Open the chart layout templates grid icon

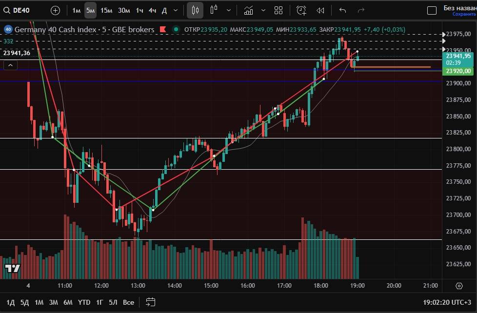point(278,10)
